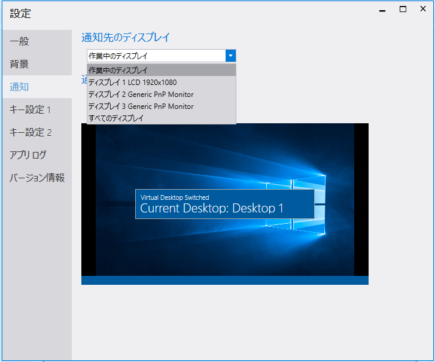Click the Virtual Desktop Switched notification preview
Image resolution: width=435 pixels, height=362 pixels.
pyautogui.click(x=225, y=204)
